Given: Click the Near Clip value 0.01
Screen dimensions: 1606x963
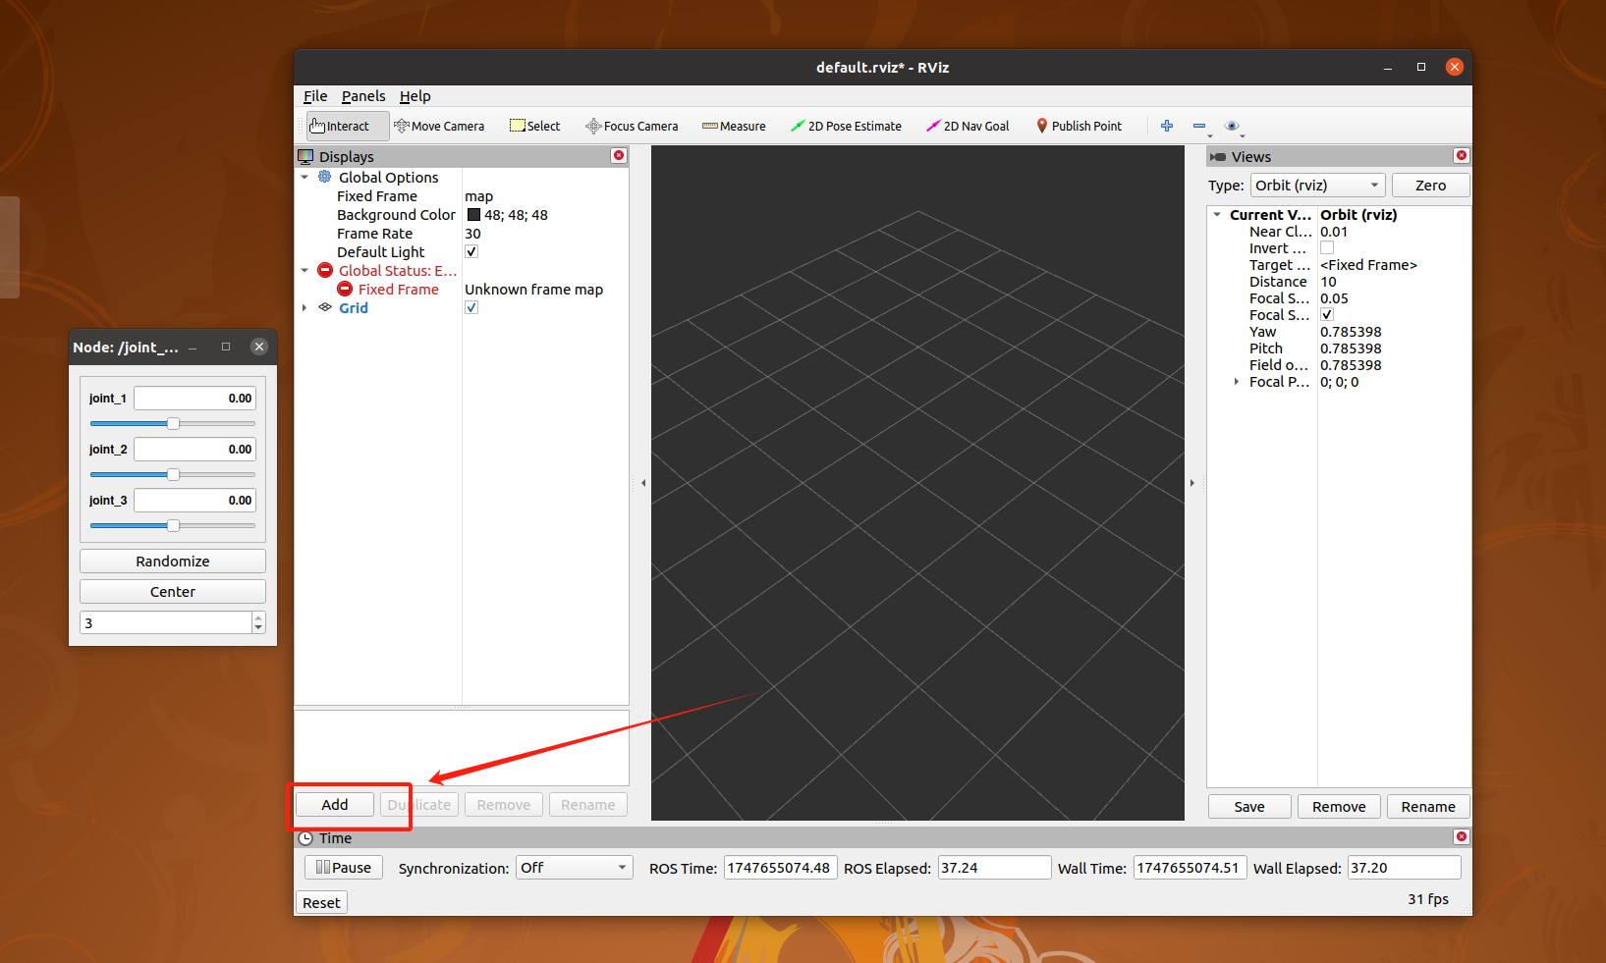Looking at the screenshot, I should click(1334, 231).
